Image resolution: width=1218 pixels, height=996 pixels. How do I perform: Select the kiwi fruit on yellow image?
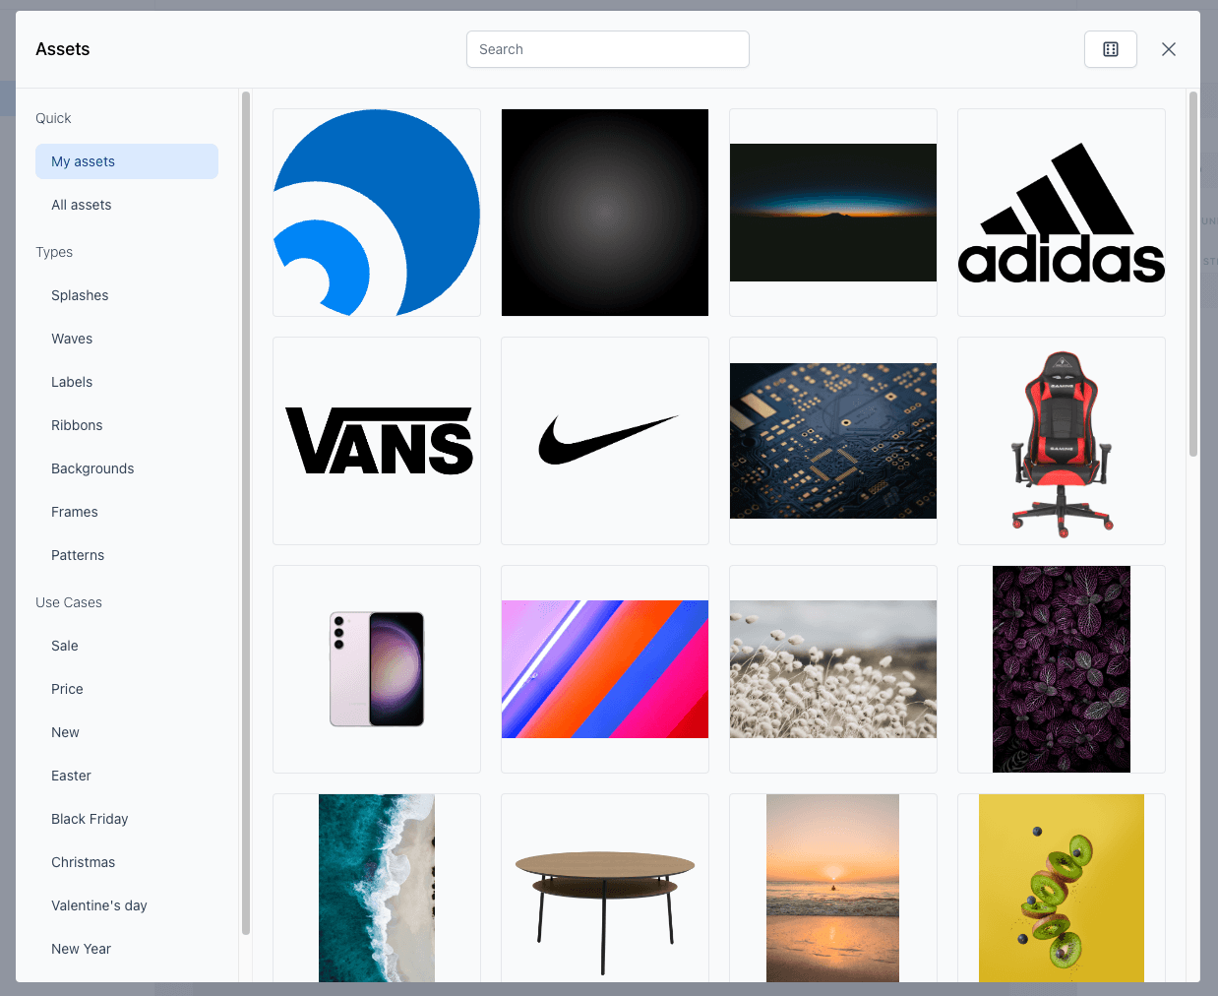(1061, 888)
